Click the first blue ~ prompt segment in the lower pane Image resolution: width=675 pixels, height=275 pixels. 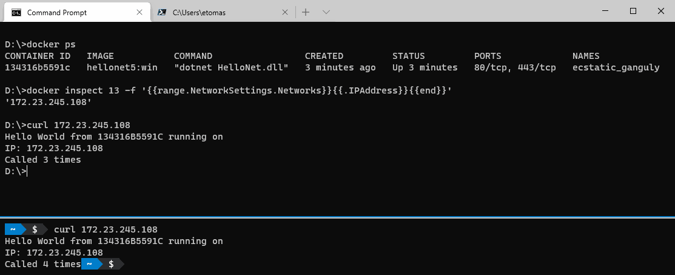12,229
